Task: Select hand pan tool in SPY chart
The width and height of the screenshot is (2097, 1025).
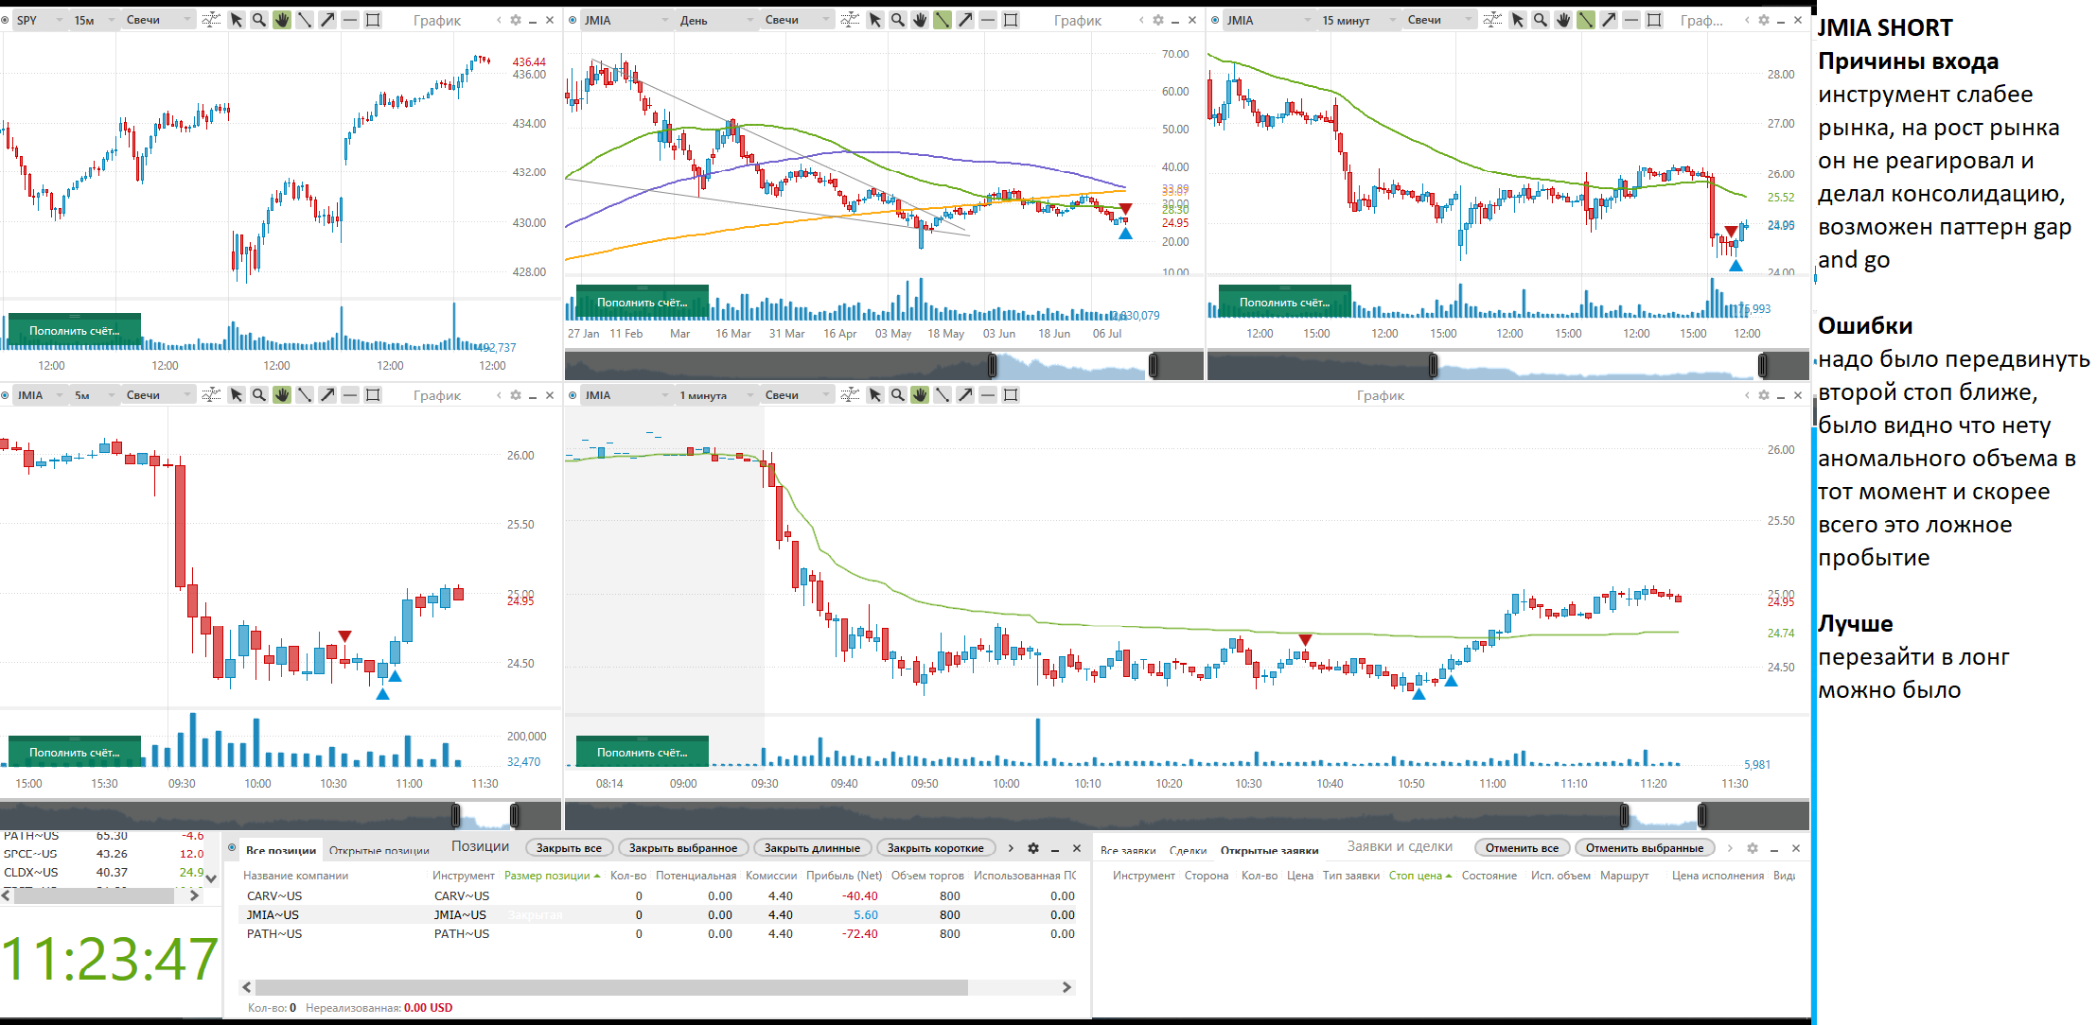Action: (x=282, y=20)
